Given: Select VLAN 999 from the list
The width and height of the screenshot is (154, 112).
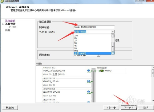Looking at the screenshot, I should pos(93,51).
